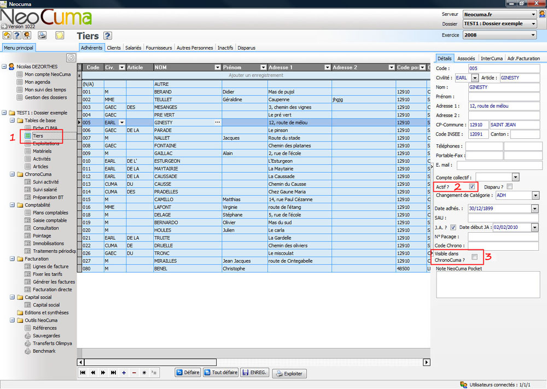Click the SAU input field
547x389 pixels.
coord(503,218)
